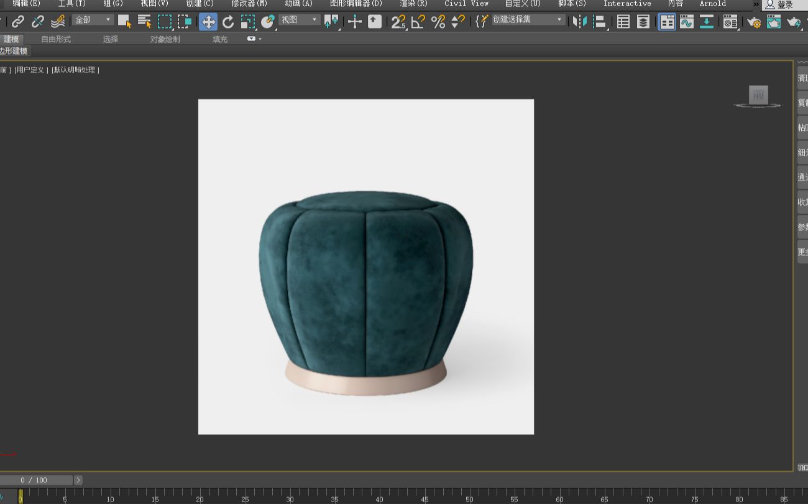
Task: Click the Render Production teapot icon
Action: coord(794,22)
